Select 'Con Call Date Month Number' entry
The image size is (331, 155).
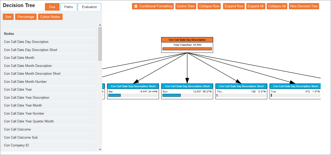point(49,82)
